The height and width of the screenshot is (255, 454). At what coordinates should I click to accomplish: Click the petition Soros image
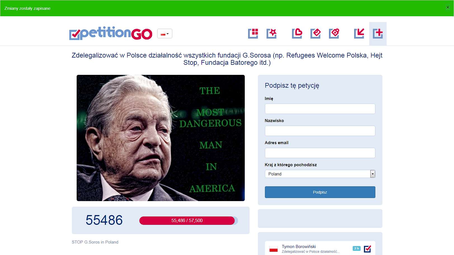point(161,138)
